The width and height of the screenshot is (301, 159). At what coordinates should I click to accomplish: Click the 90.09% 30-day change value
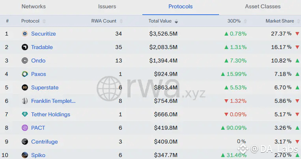[237, 128]
